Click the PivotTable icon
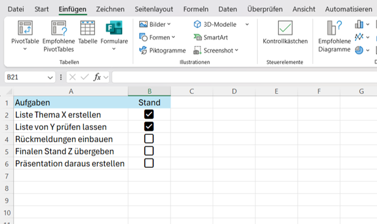The width and height of the screenshot is (377, 224). (25, 28)
